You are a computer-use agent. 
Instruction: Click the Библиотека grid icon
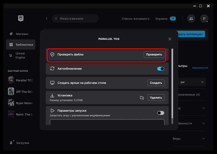pos(11,45)
